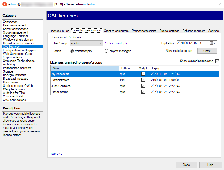Switch to the Licenses in use tab

coord(59,31)
